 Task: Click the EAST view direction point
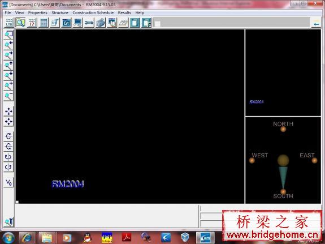pyautogui.click(x=314, y=160)
